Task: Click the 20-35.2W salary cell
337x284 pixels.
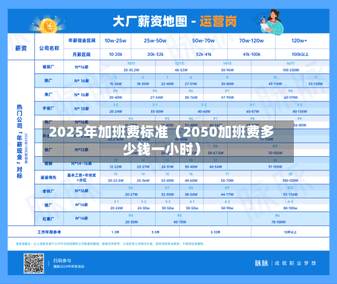Action: pyautogui.click(x=131, y=70)
